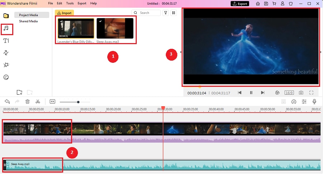Click the delete folder icon

tap(30, 93)
